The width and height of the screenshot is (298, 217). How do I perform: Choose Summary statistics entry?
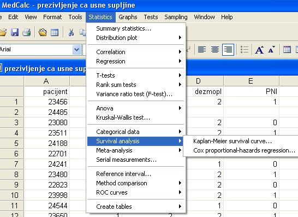point(136,28)
